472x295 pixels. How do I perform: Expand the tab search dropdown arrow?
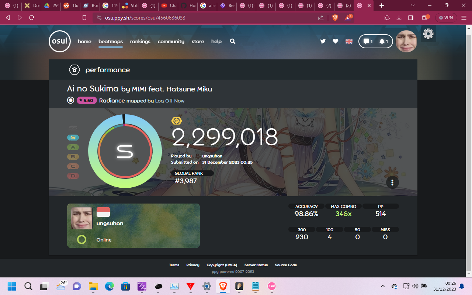tap(412, 6)
